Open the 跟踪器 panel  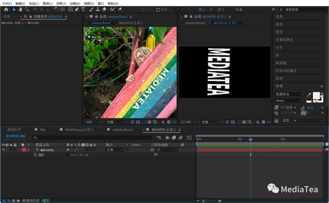[x=281, y=63]
